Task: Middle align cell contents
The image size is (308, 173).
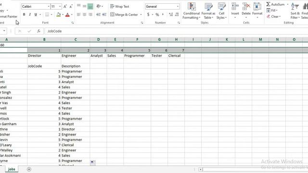Action: pyautogui.click(x=85, y=6)
